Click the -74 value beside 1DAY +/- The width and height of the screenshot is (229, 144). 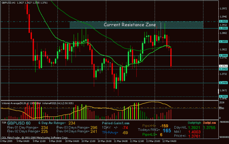[x=125, y=128]
